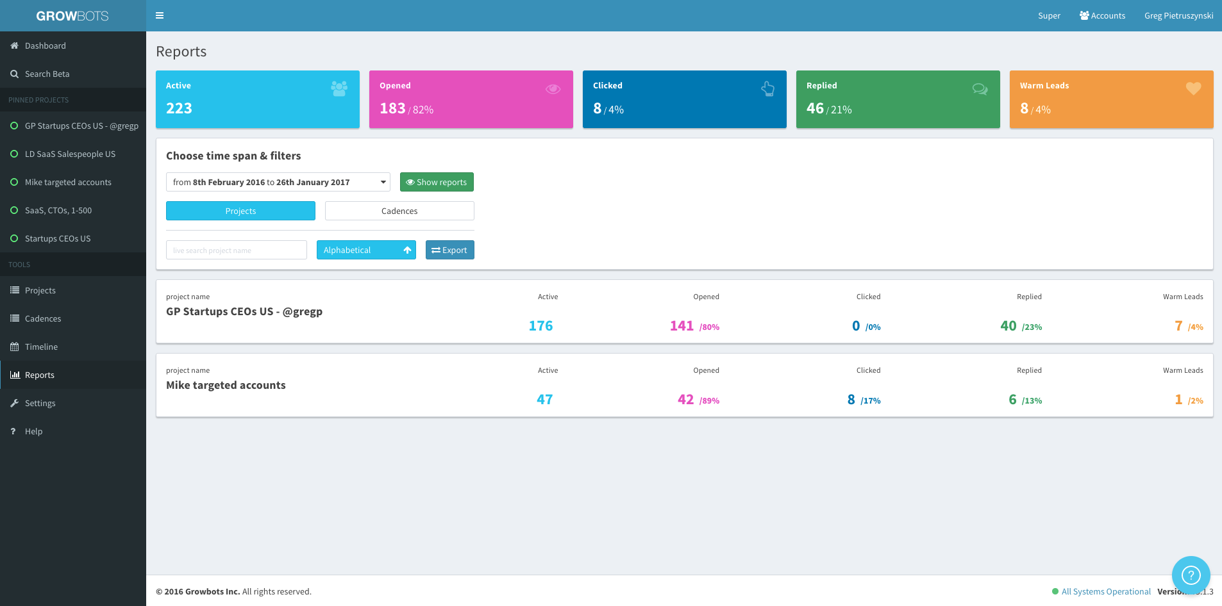Click the live search project name field

236,250
